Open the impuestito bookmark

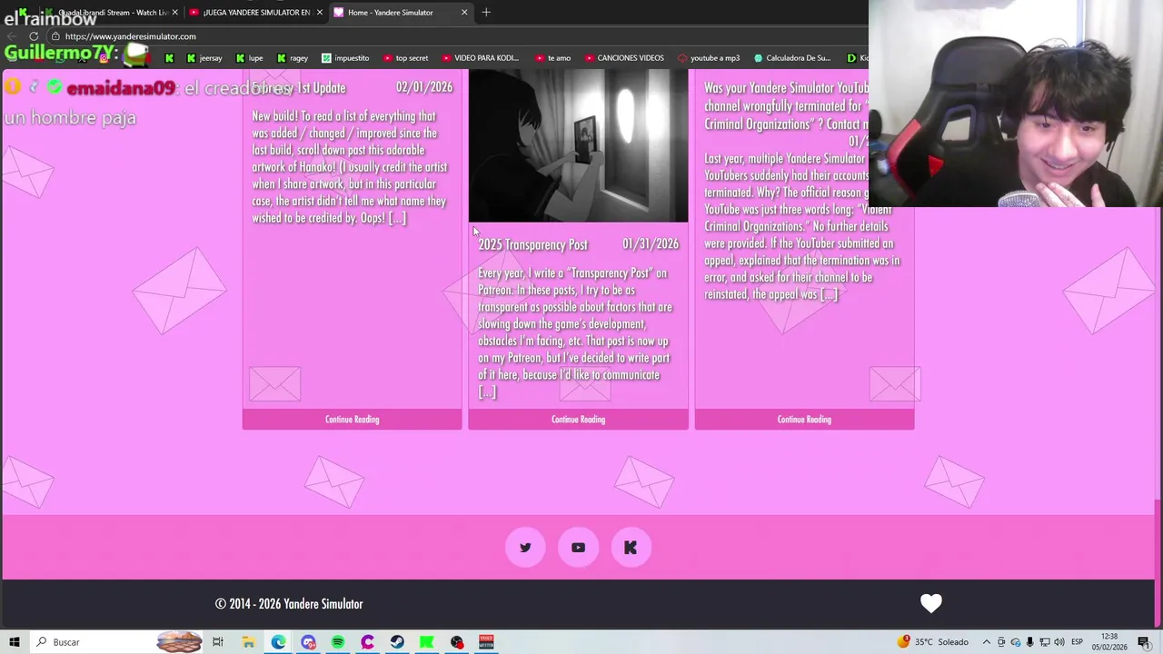pos(345,58)
